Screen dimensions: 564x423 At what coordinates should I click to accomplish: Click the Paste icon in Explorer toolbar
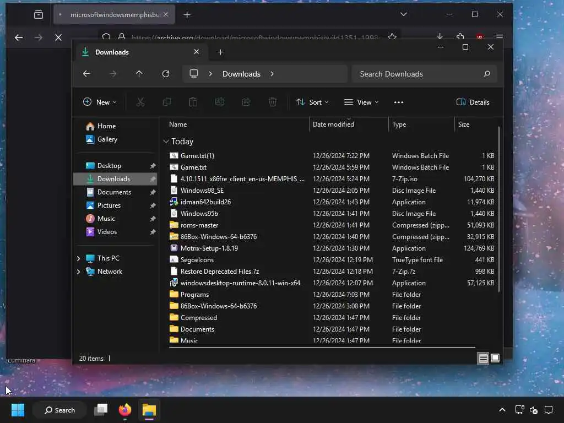click(193, 102)
